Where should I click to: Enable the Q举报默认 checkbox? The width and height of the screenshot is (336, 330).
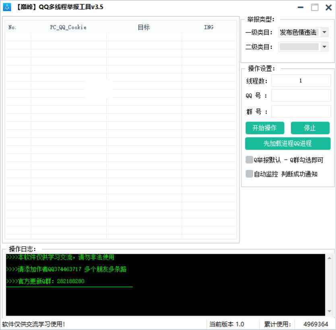point(249,160)
